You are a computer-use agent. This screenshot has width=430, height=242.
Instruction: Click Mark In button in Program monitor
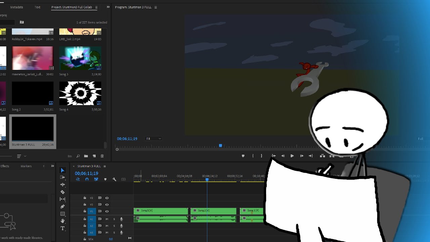[253, 156]
